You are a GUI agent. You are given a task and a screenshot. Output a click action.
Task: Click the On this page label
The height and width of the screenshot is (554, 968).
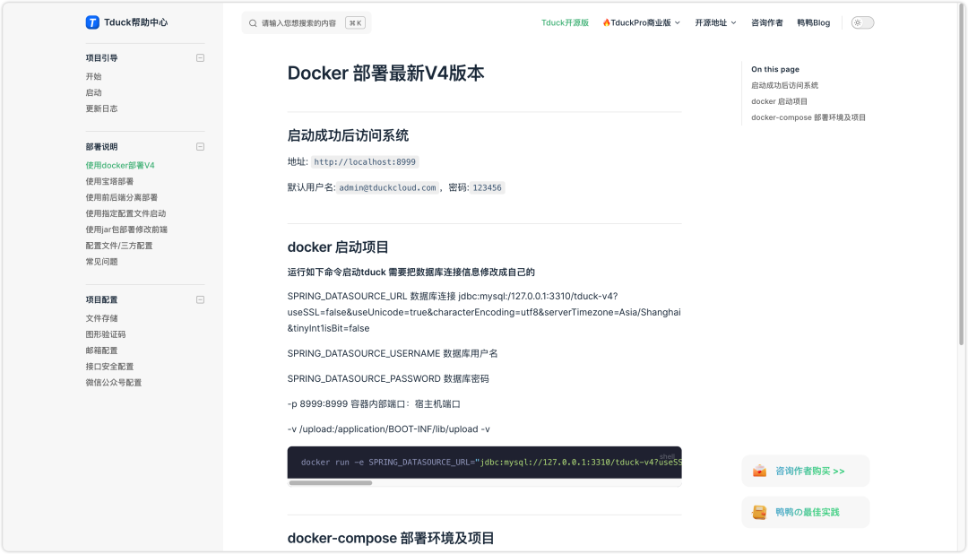pyautogui.click(x=775, y=69)
